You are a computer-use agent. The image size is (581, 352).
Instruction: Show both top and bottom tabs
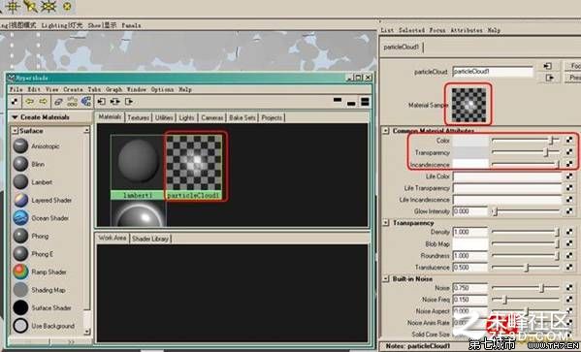365,102
